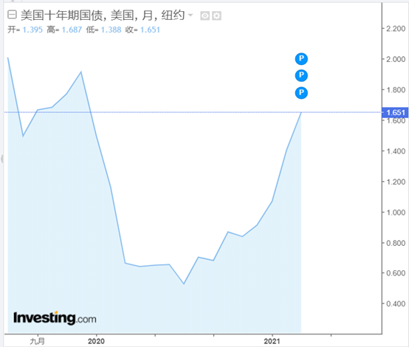
Task: Open the dropdown arrow beside 纽约
Action: pos(190,15)
